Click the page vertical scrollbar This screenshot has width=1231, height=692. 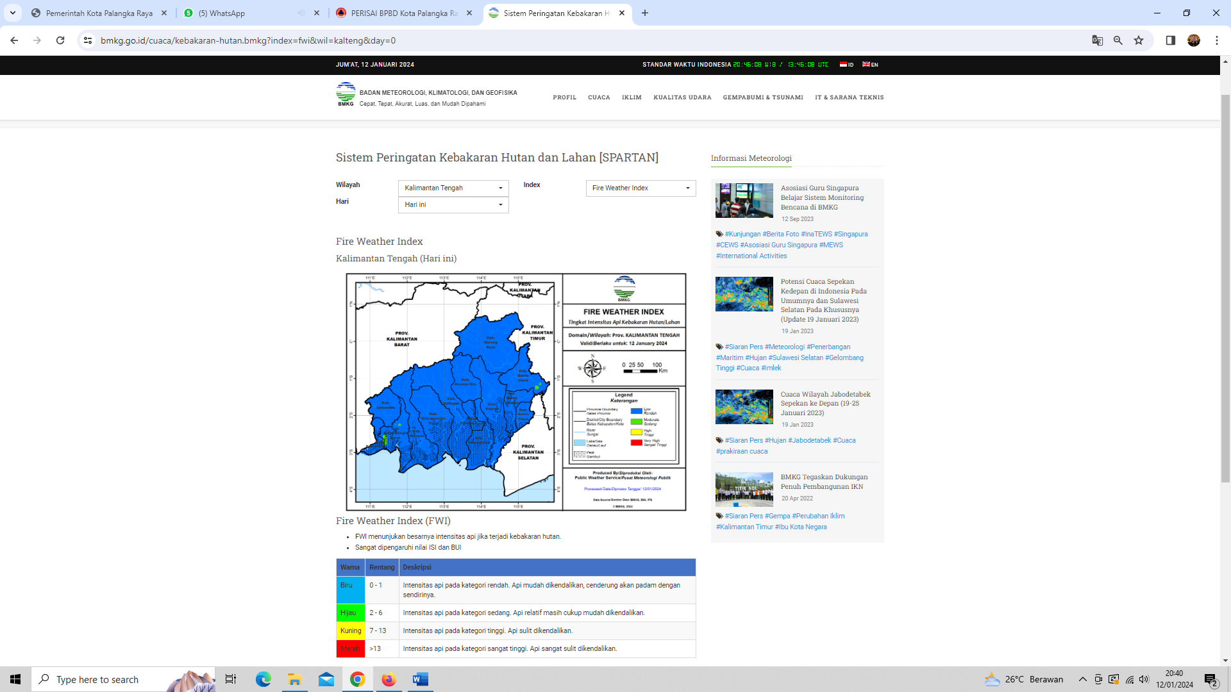1225,288
